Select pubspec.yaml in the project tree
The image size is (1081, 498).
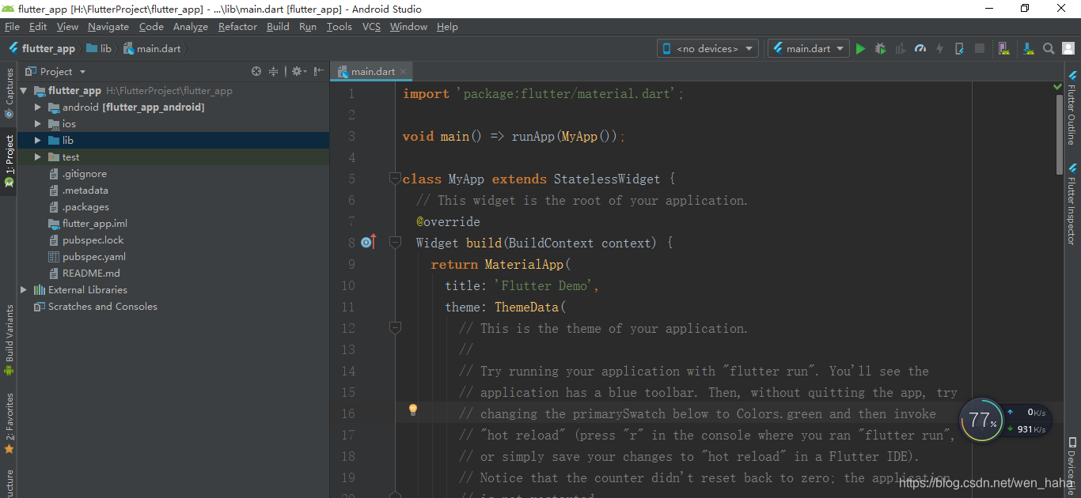[94, 257]
